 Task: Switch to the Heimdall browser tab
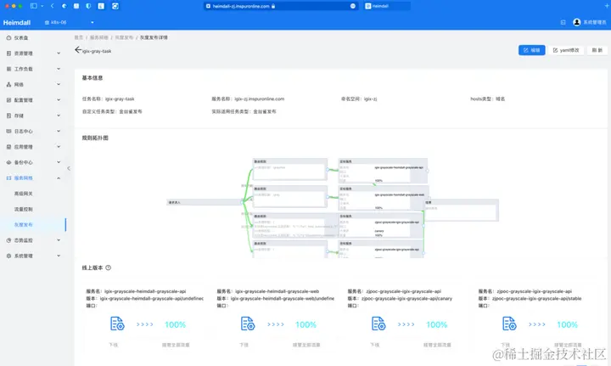point(387,6)
